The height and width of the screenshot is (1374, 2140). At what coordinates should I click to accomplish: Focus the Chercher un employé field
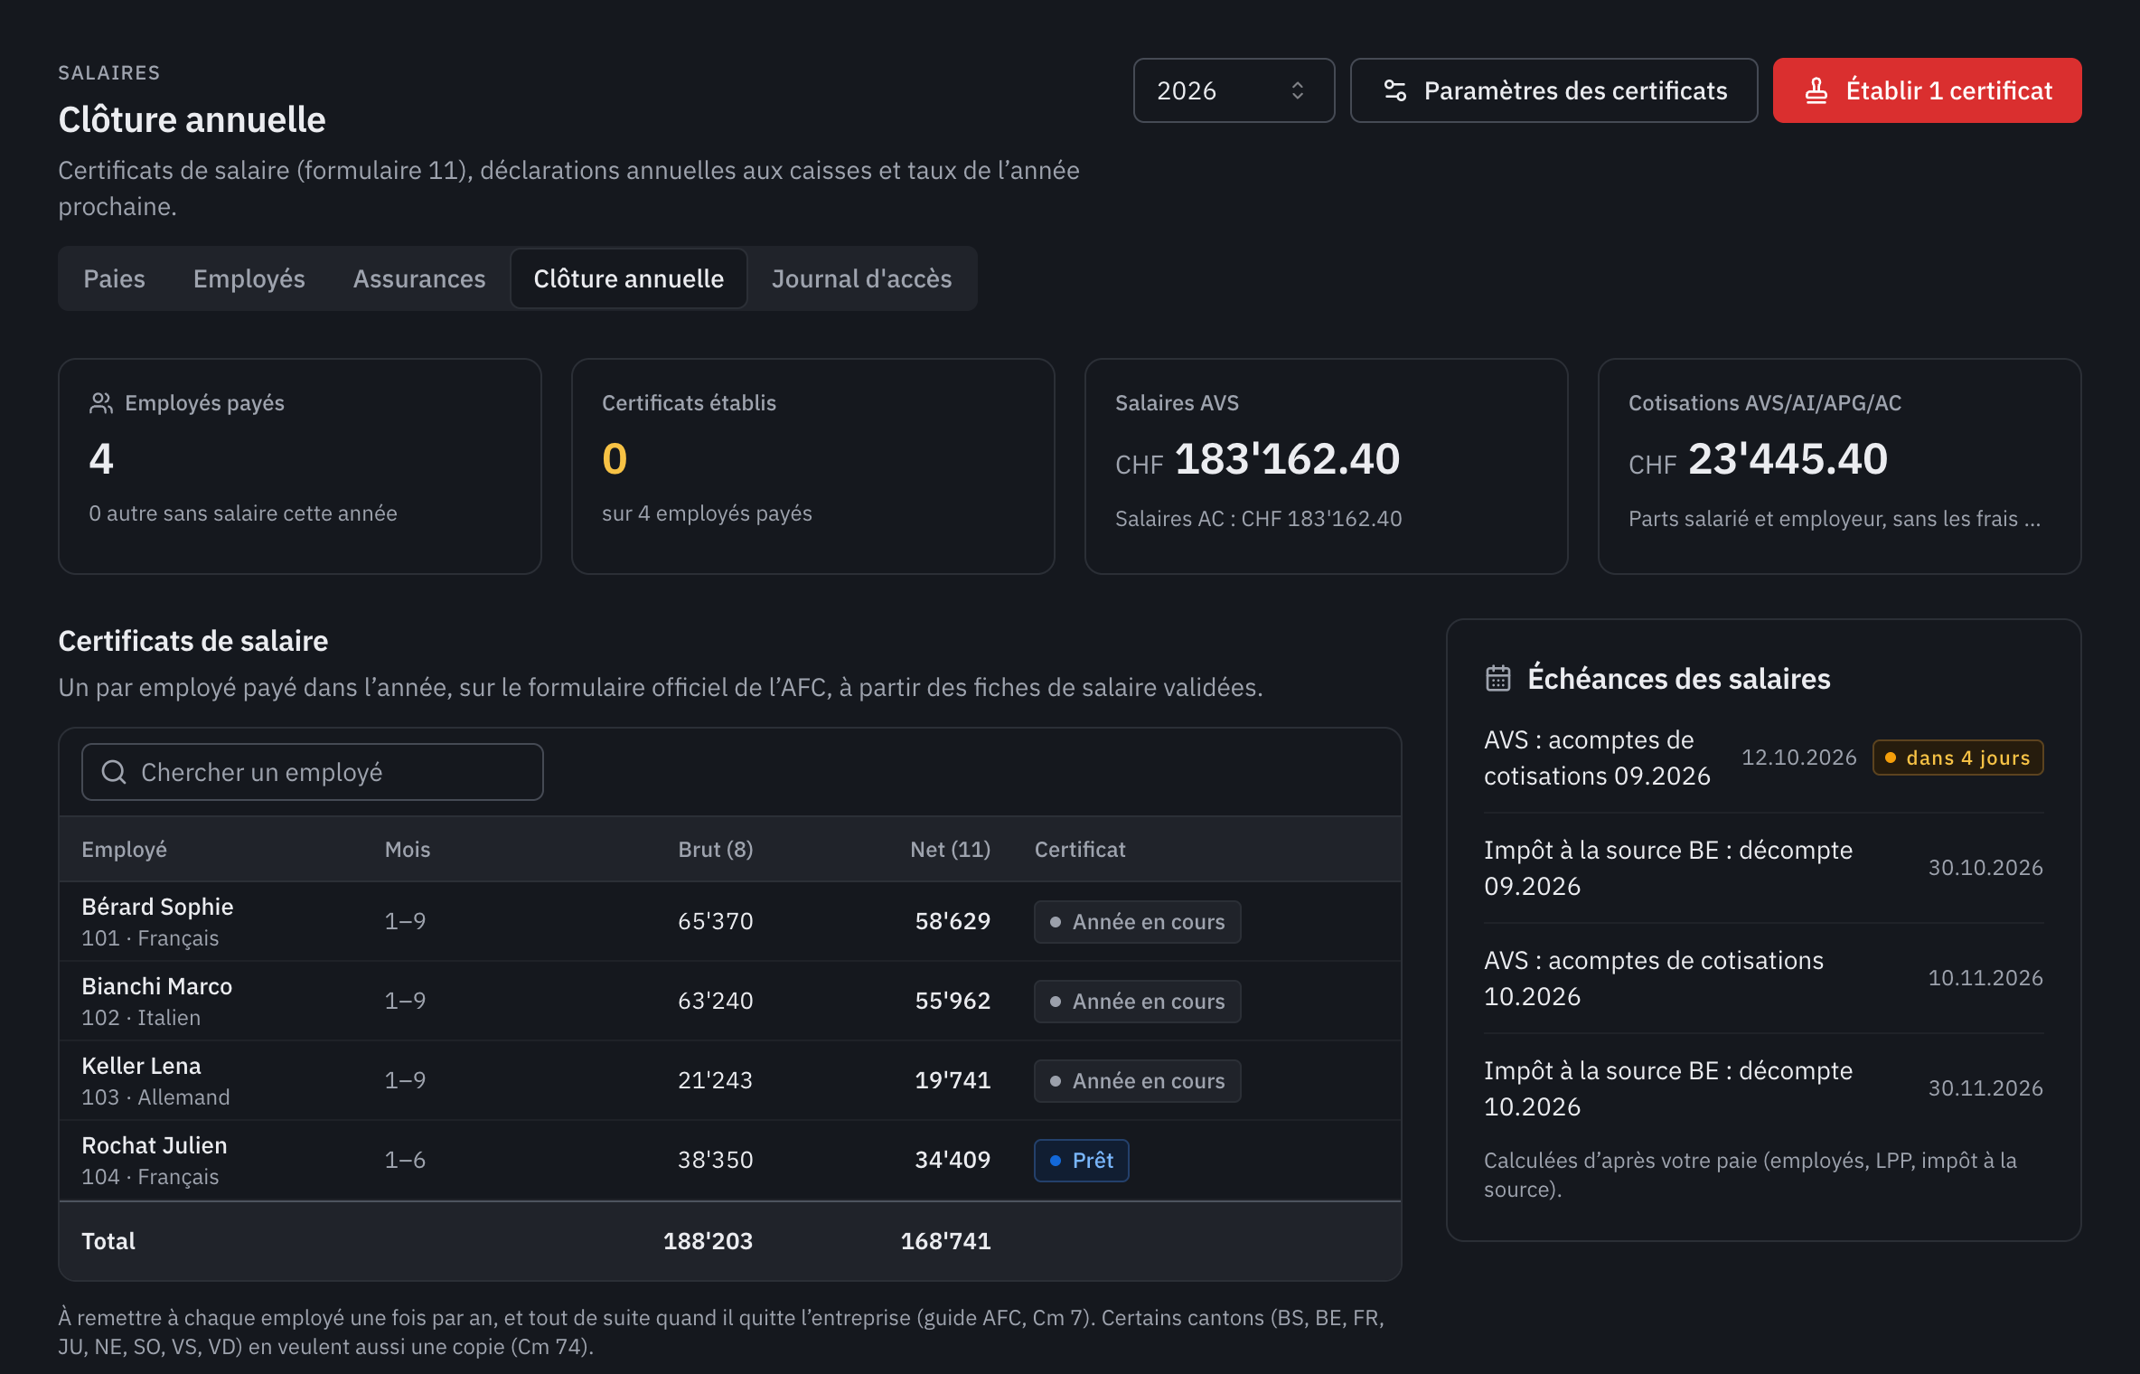click(x=312, y=772)
